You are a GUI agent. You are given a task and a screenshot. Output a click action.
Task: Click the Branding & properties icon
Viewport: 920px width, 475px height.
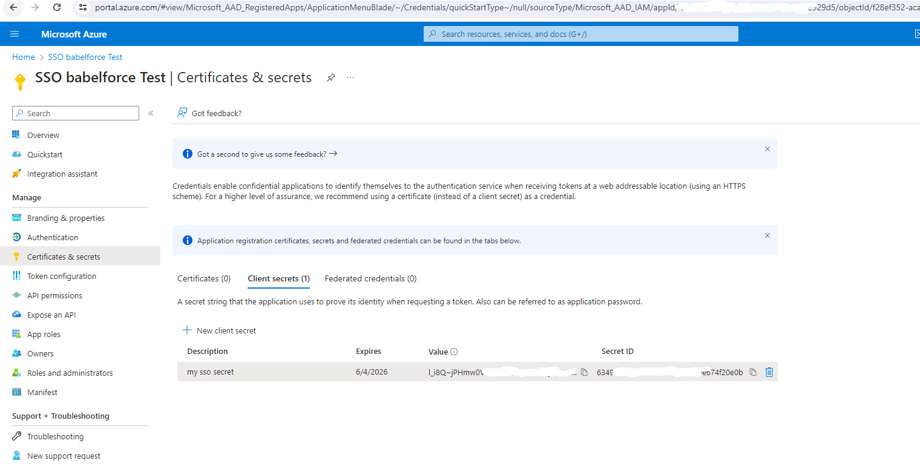[x=16, y=218]
